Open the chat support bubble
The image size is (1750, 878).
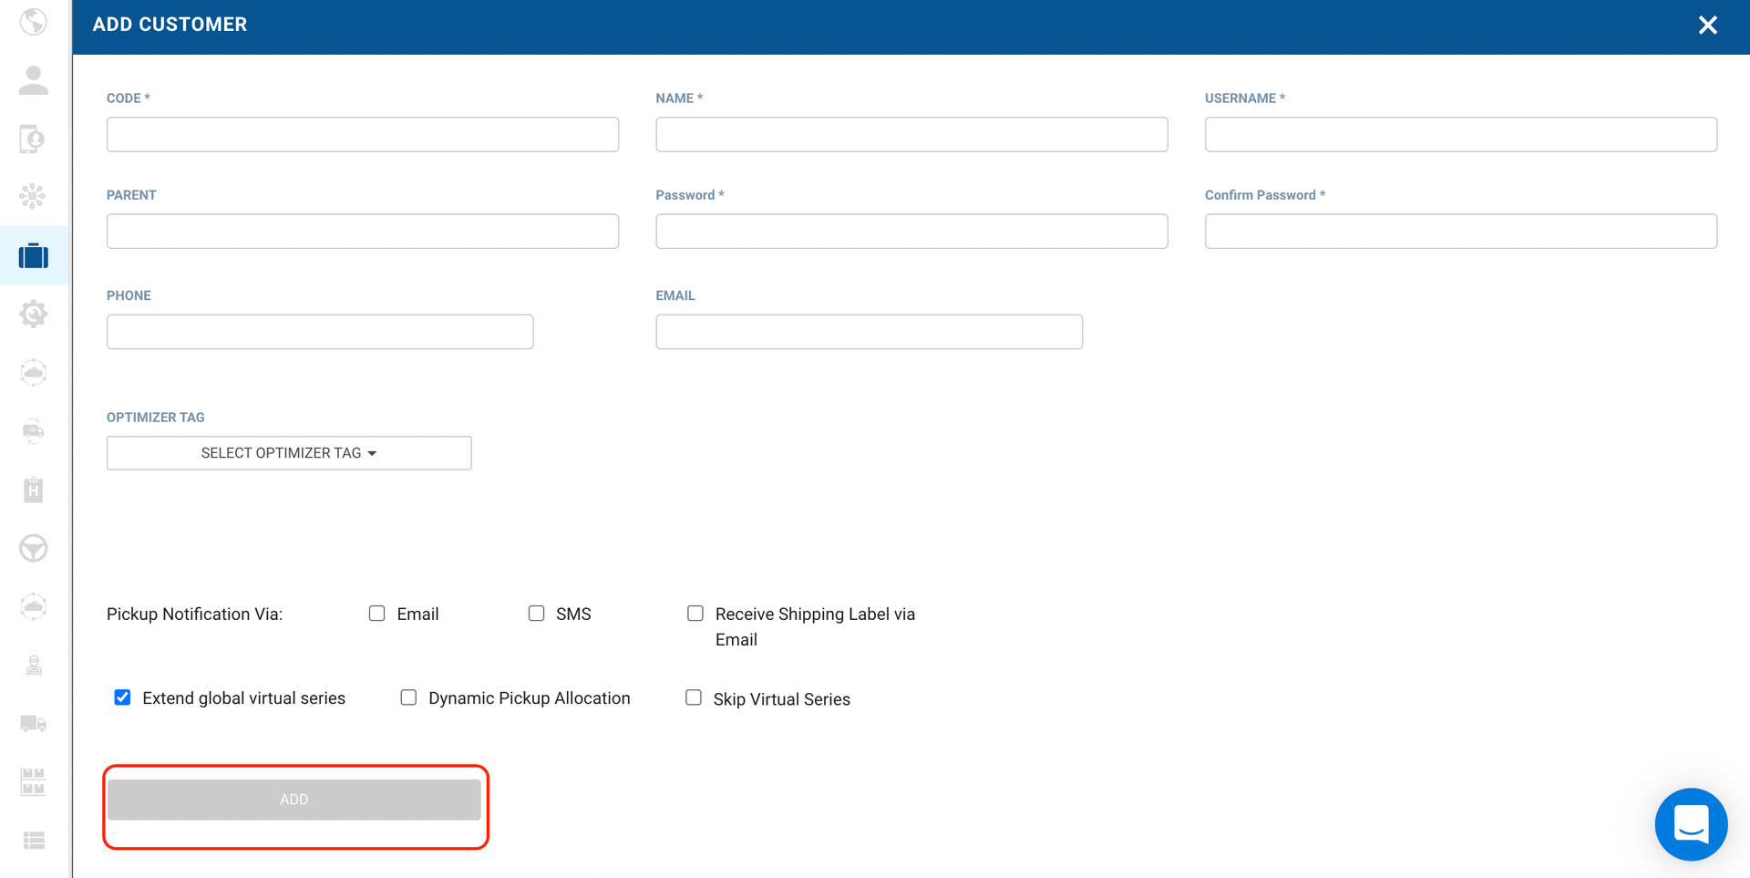pos(1691,824)
